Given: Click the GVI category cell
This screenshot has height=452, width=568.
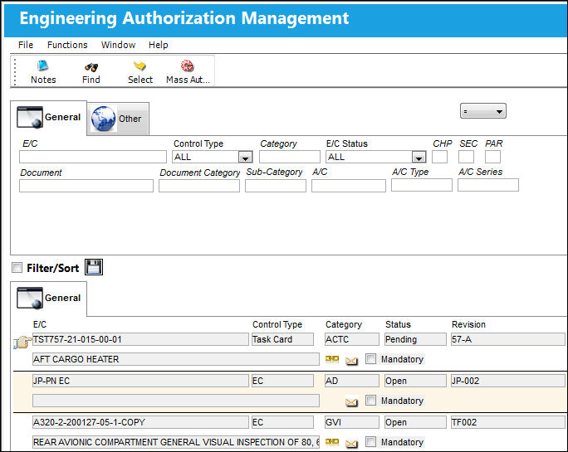Looking at the screenshot, I should coord(352,422).
